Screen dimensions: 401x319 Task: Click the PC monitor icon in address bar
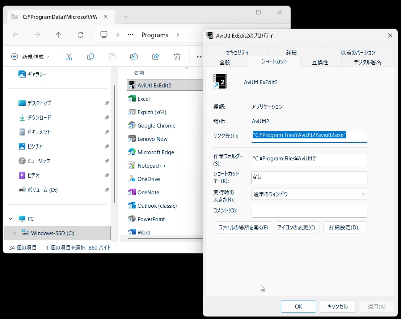(x=104, y=35)
